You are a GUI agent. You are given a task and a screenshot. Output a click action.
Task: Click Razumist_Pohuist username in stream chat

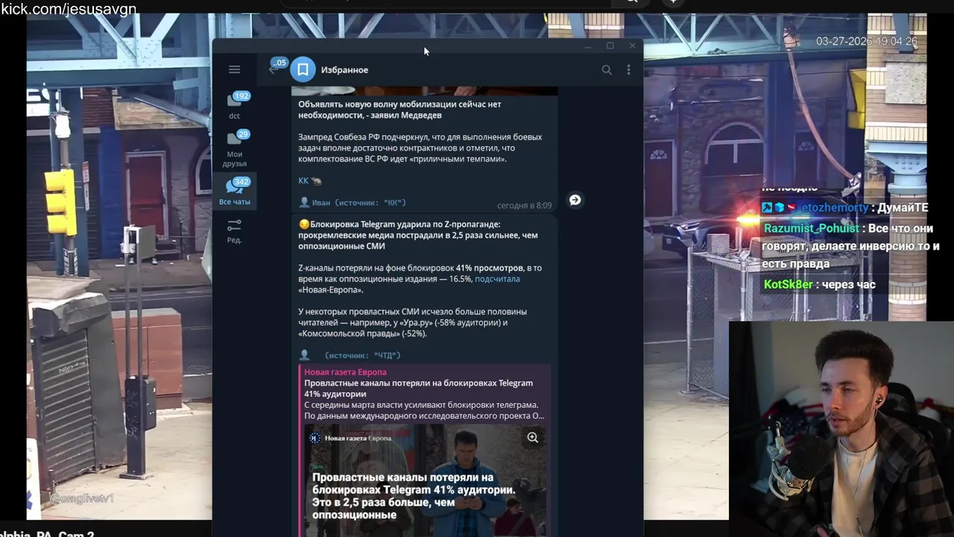[x=812, y=229]
